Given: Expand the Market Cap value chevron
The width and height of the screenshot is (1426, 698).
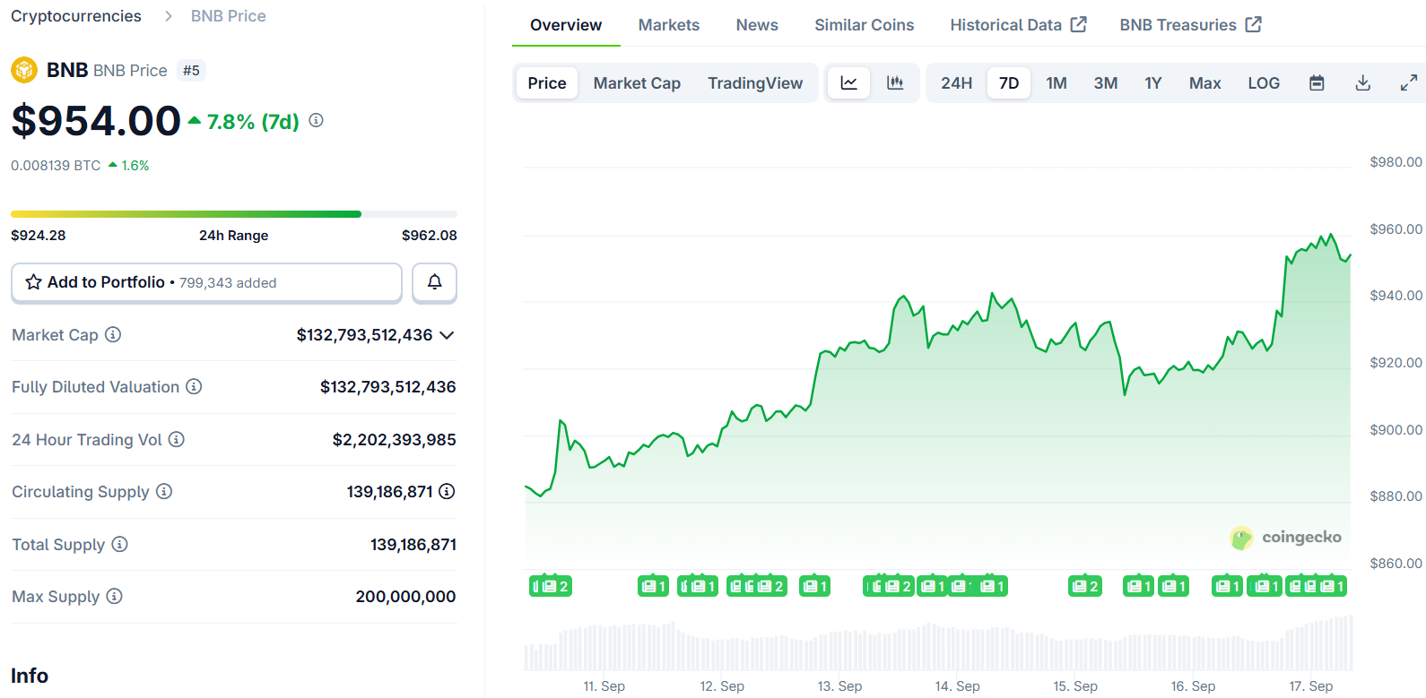Looking at the screenshot, I should [447, 335].
